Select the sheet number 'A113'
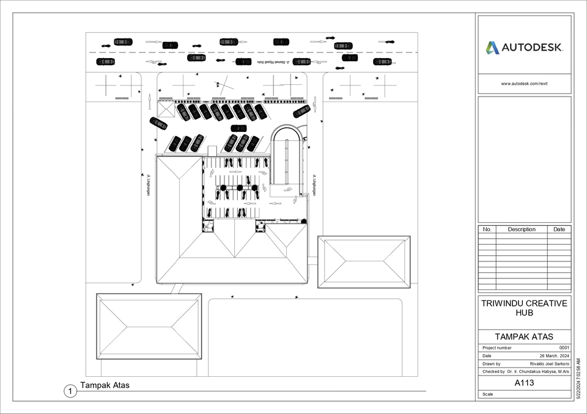The height and width of the screenshot is (414, 587). 524,383
